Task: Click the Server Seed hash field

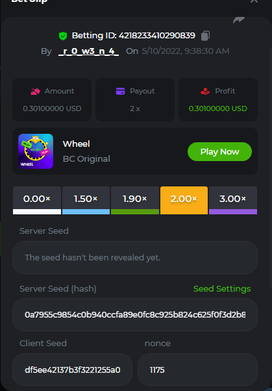Action: point(135,315)
